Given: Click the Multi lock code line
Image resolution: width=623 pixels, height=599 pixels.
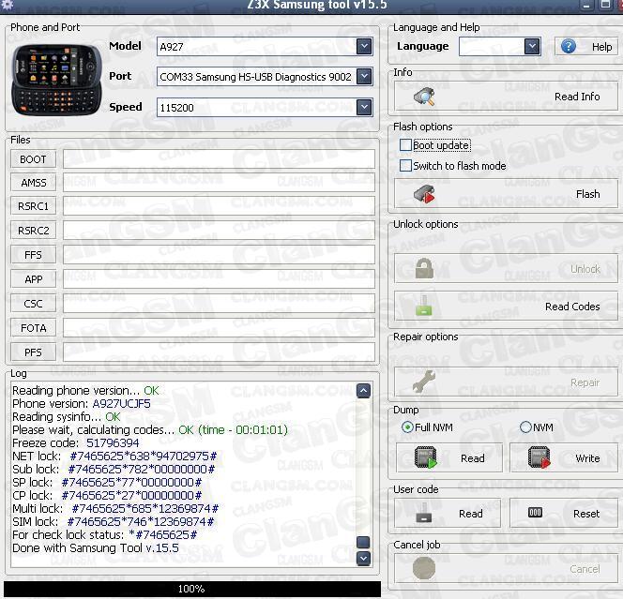Looking at the screenshot, I should point(115,508).
